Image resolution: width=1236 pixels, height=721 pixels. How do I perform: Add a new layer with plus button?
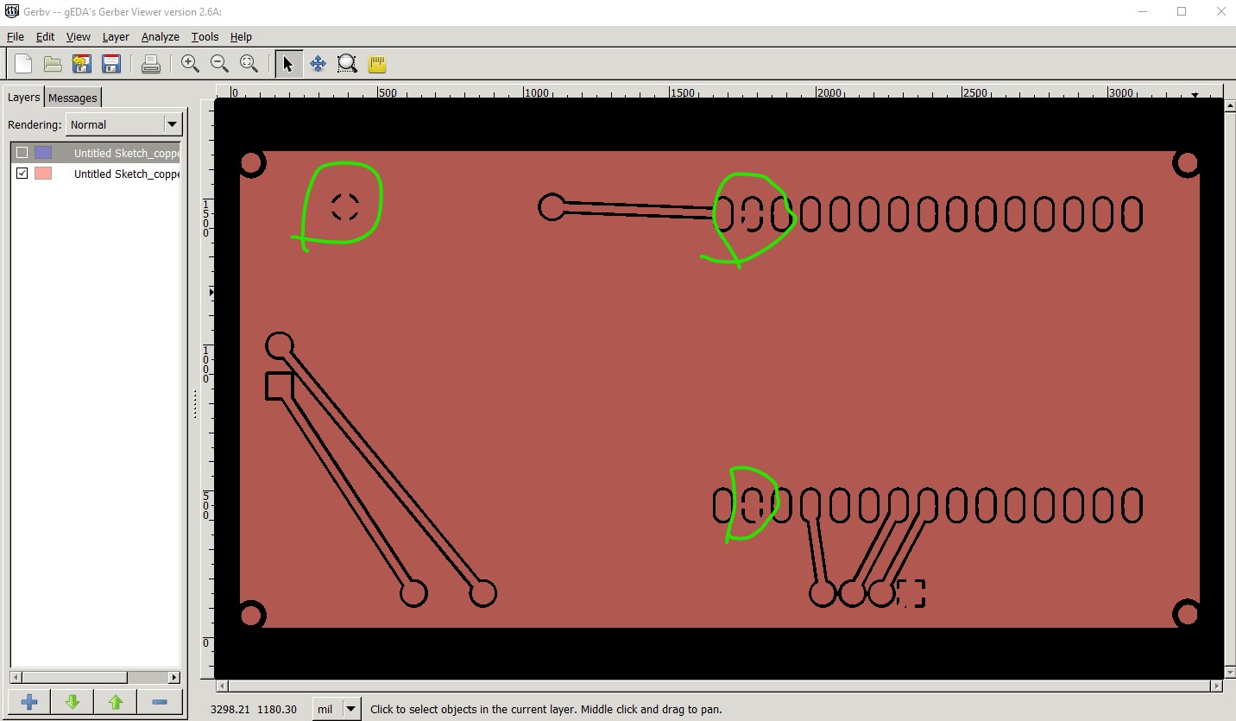tap(29, 702)
